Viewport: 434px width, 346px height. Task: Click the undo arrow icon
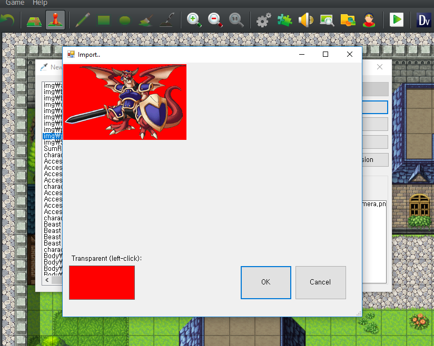click(x=7, y=20)
